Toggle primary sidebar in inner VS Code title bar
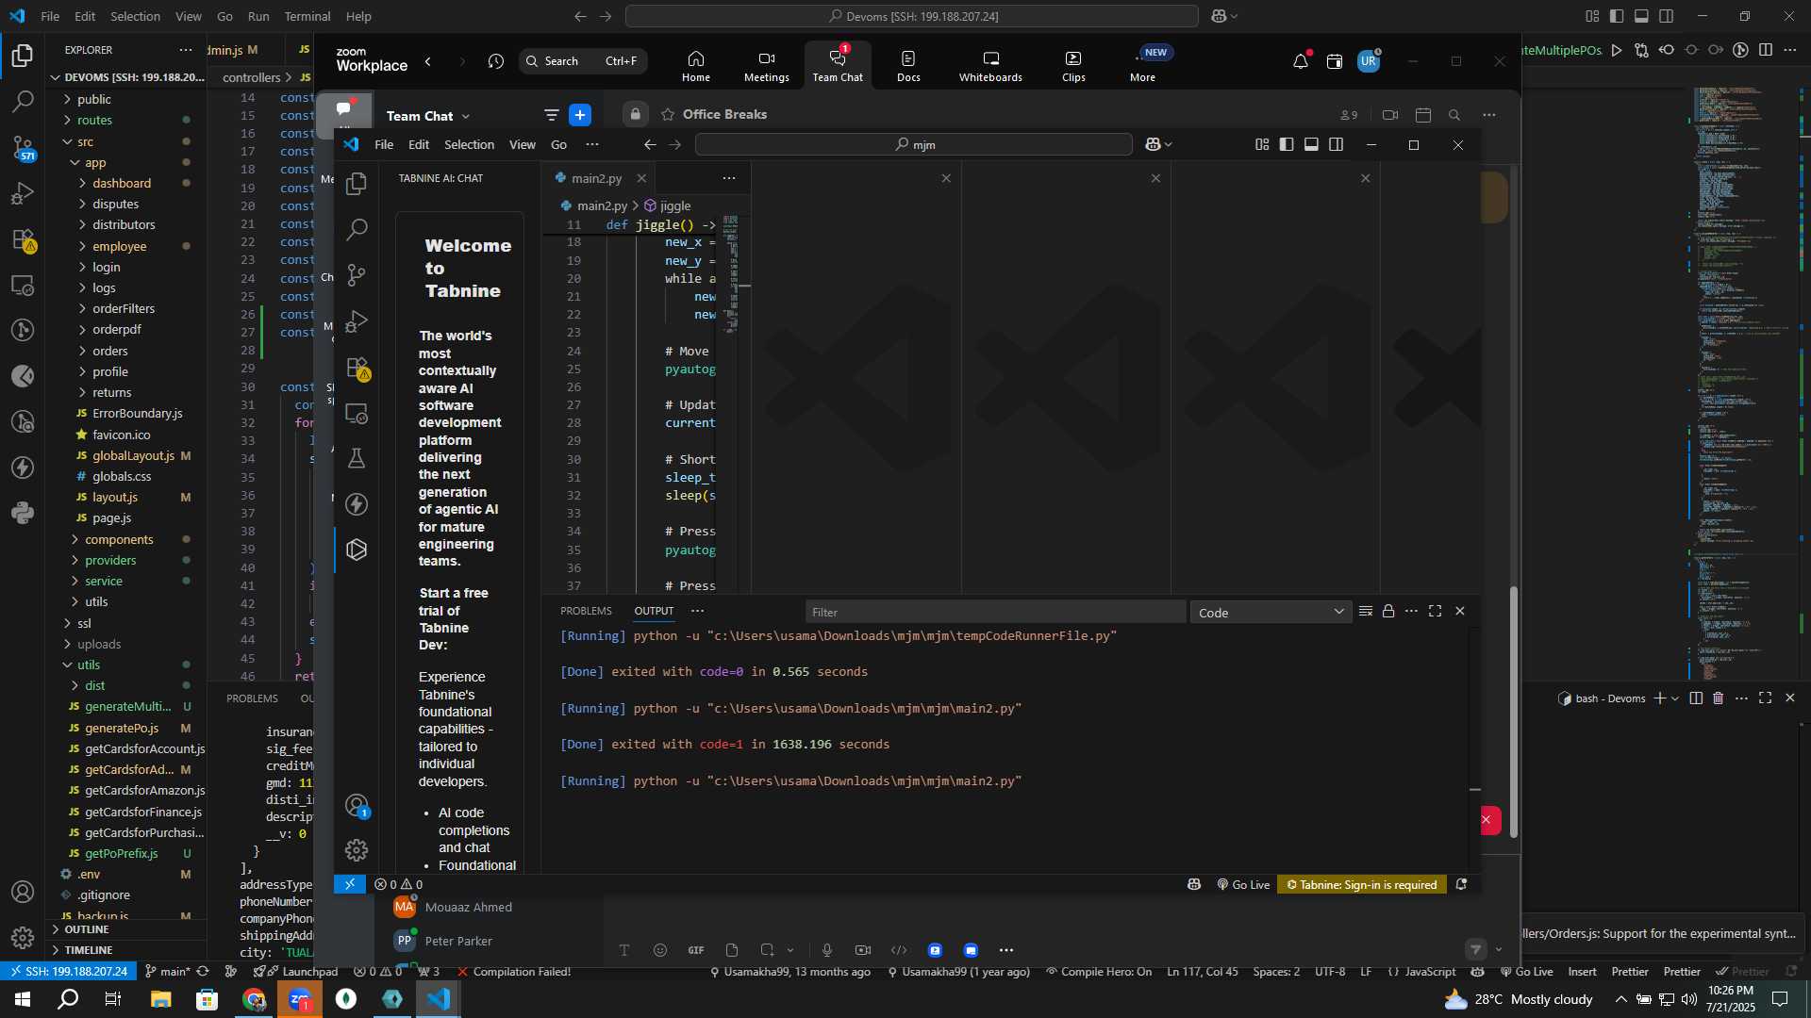The image size is (1811, 1018). (x=1287, y=144)
